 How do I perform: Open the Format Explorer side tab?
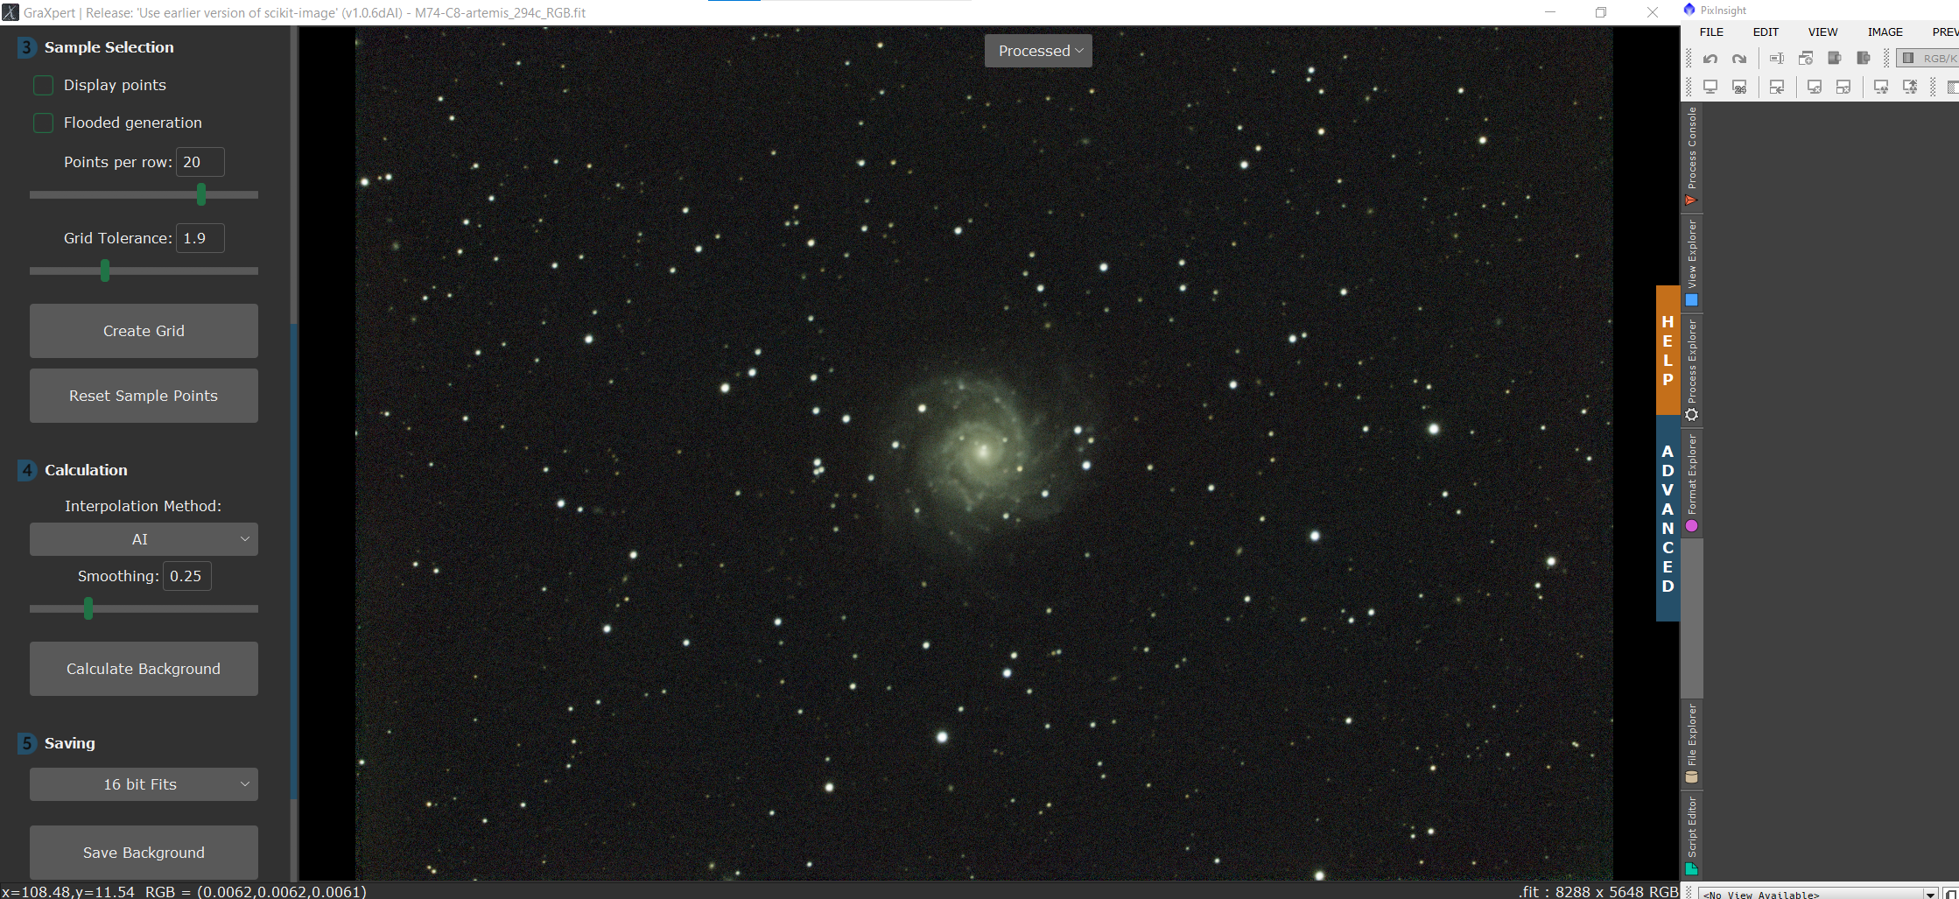tap(1692, 483)
